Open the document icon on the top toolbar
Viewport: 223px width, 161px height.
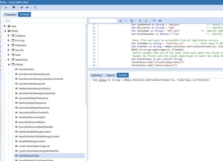[x=35, y=8]
